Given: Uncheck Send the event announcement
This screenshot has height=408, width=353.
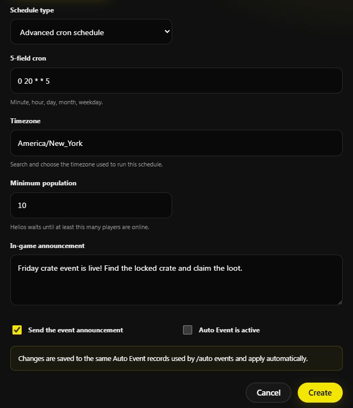Looking at the screenshot, I should point(17,330).
